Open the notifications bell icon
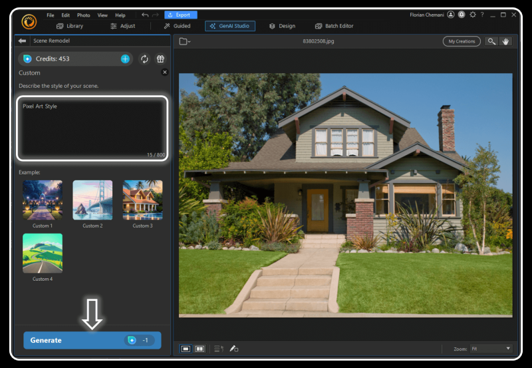 [462, 15]
